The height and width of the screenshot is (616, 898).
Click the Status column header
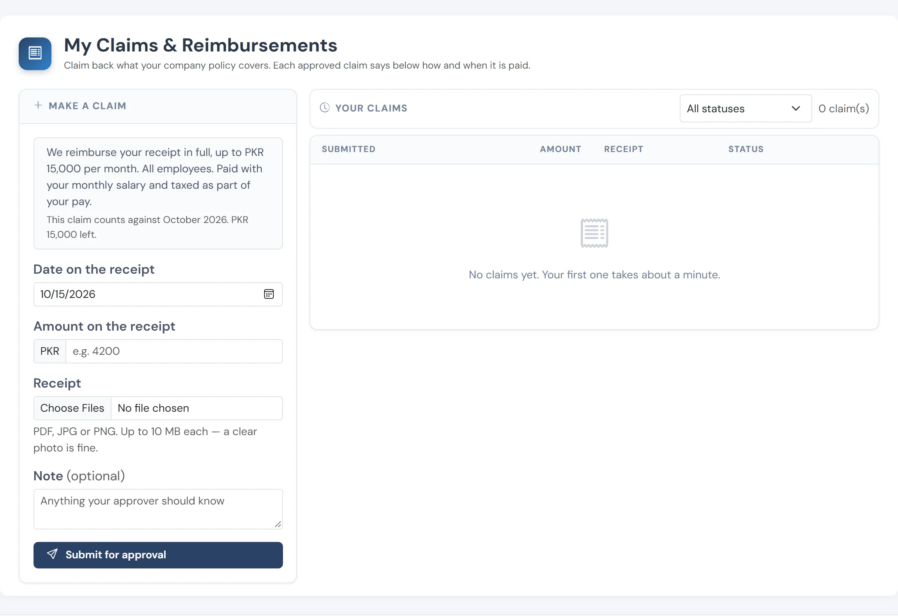tap(746, 149)
